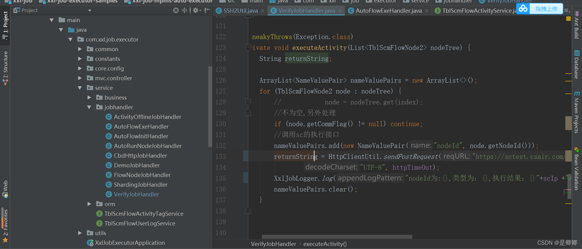Click the yellow inspection status indicator

point(568,19)
